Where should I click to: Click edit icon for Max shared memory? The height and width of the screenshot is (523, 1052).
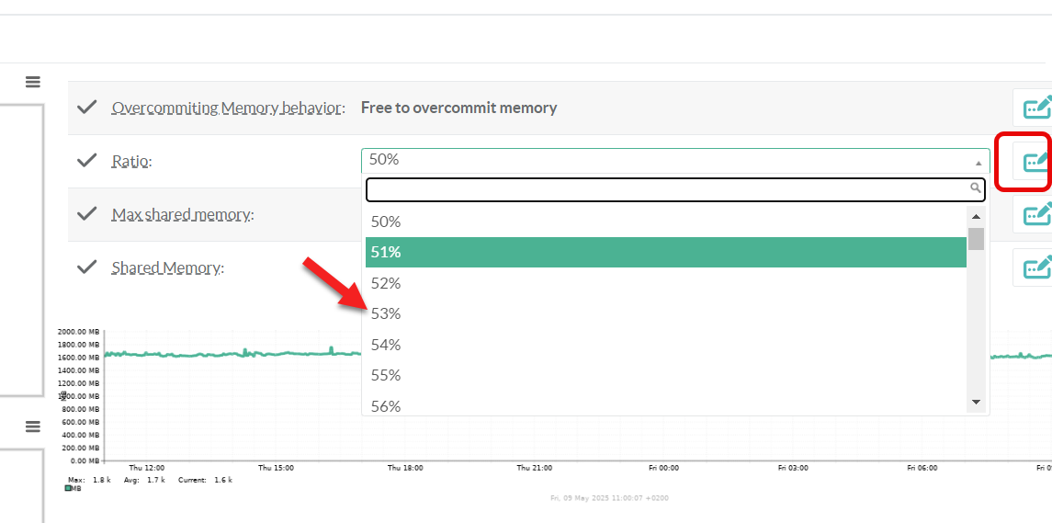pyautogui.click(x=1035, y=214)
